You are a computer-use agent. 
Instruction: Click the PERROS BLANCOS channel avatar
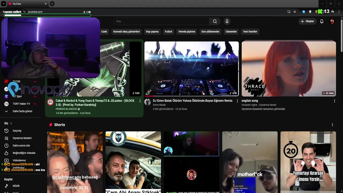pos(50,102)
